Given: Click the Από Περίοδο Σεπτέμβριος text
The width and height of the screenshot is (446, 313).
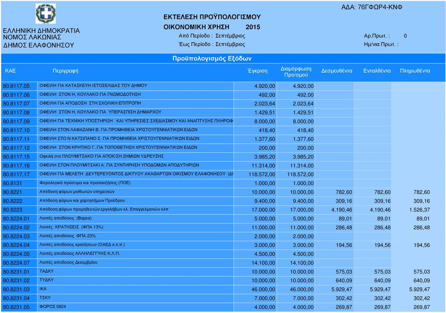Looking at the screenshot, I should pos(212,36).
